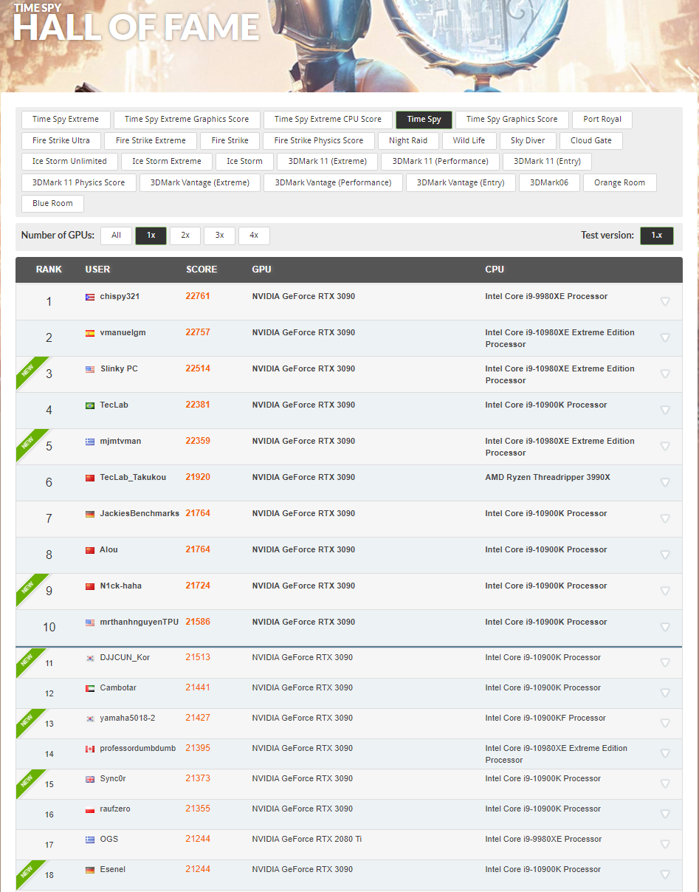
Task: Click the China flag beside Alou
Action: [90, 550]
